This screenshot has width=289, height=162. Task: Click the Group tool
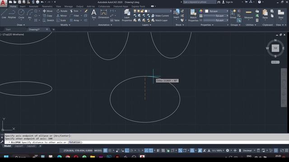pyautogui.click(x=233, y=14)
